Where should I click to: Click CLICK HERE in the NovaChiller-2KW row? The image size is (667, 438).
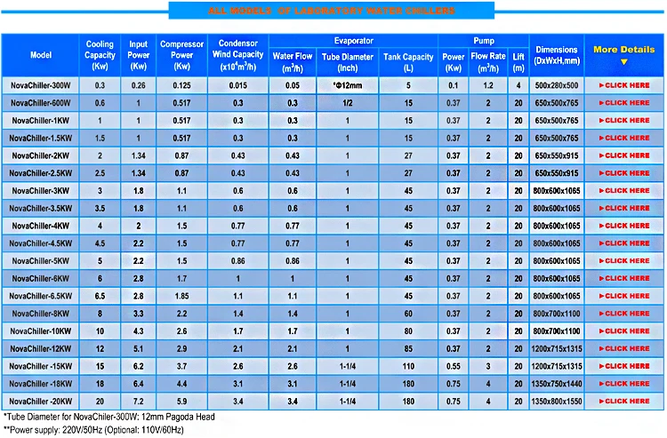[624, 155]
